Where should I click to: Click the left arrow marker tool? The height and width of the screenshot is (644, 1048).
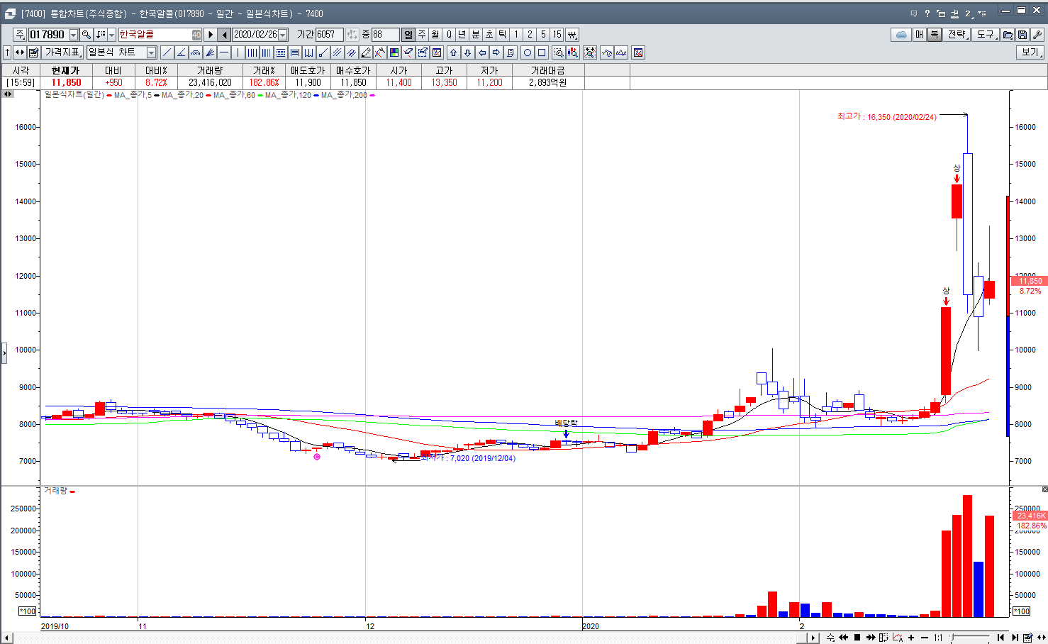pos(482,52)
